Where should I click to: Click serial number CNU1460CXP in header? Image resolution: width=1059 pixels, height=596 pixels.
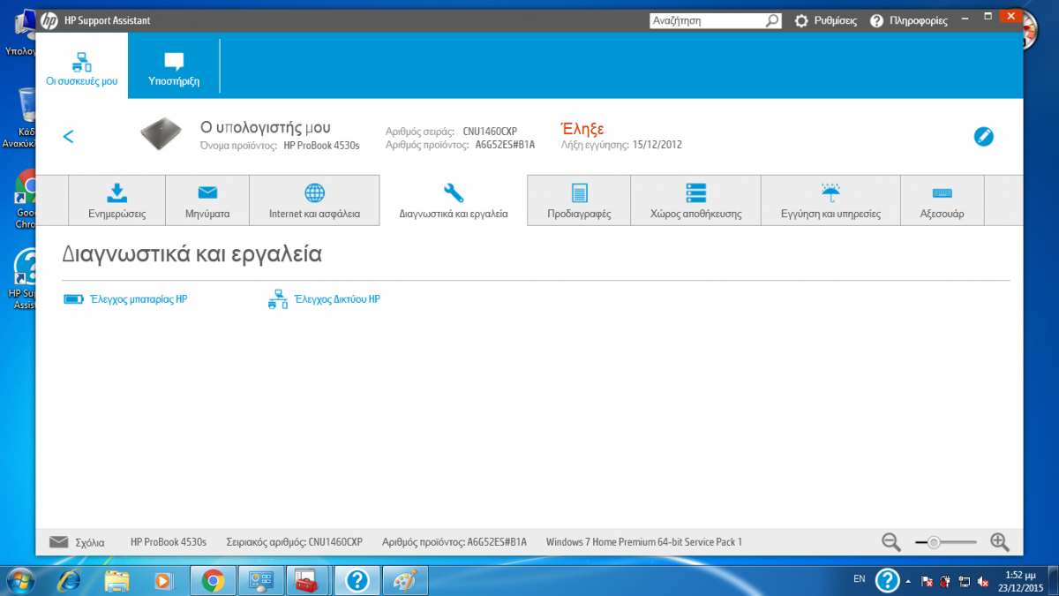490,132
